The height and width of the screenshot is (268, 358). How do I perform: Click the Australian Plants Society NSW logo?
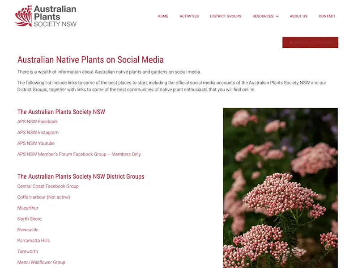pyautogui.click(x=46, y=16)
